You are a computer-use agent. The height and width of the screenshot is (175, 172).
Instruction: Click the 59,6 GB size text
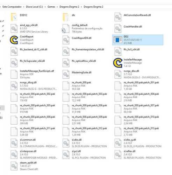[x=76, y=89]
